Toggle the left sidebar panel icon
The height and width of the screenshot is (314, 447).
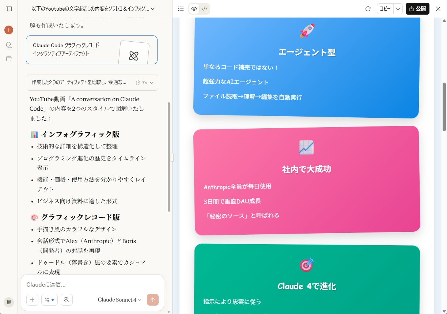[9, 9]
